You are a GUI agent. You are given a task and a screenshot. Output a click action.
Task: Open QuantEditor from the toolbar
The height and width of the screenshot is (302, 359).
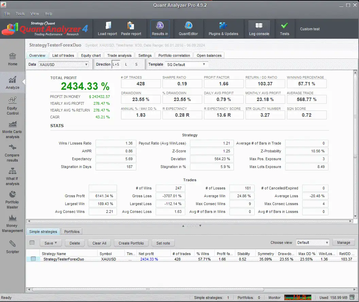pyautogui.click(x=188, y=29)
